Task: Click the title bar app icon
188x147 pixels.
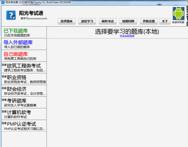Action: [x=3, y=2]
